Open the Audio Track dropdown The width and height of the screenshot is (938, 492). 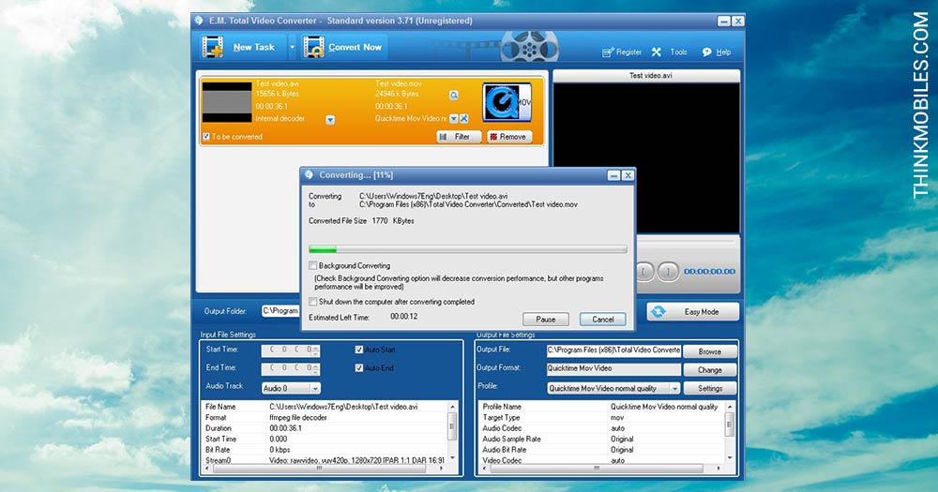[291, 388]
